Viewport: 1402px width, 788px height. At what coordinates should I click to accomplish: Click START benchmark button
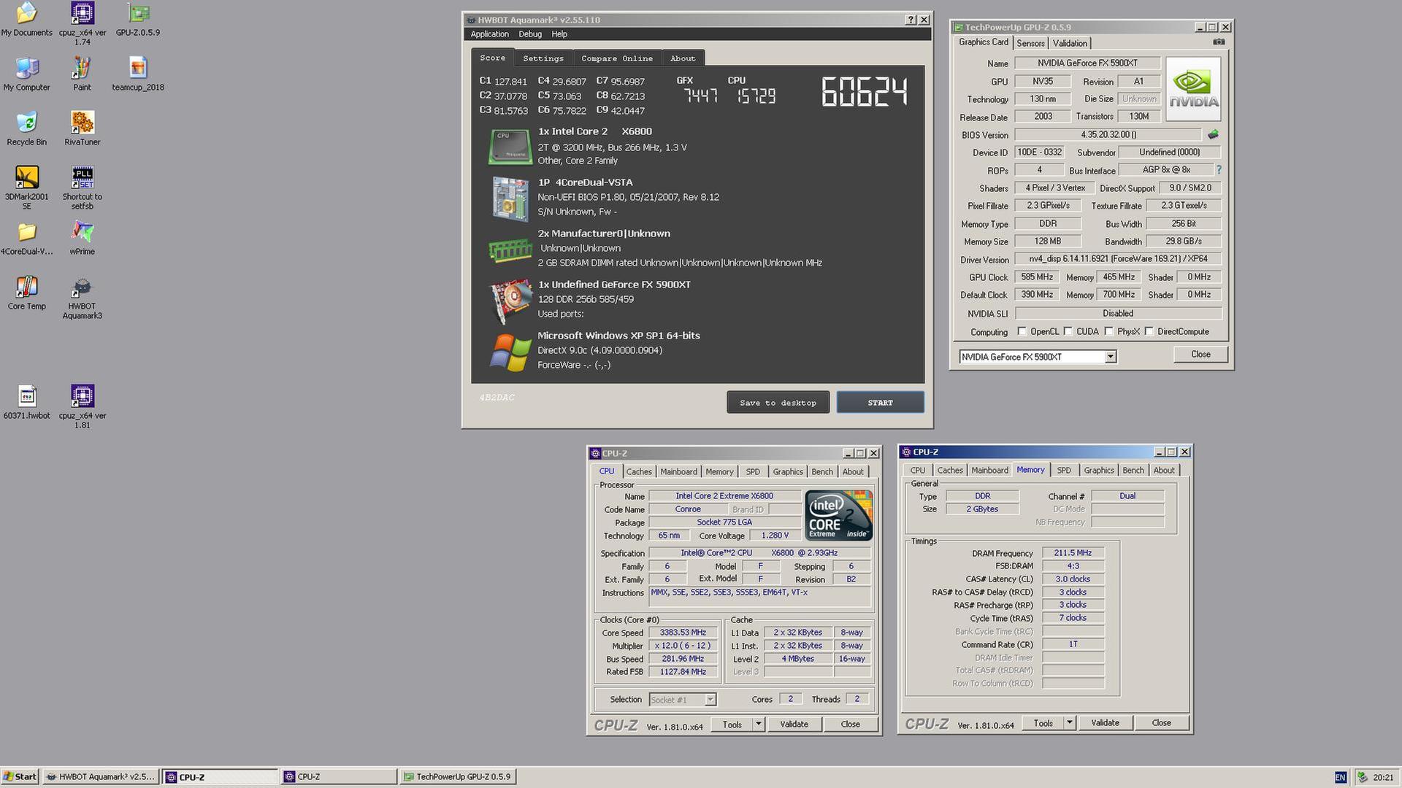click(880, 403)
